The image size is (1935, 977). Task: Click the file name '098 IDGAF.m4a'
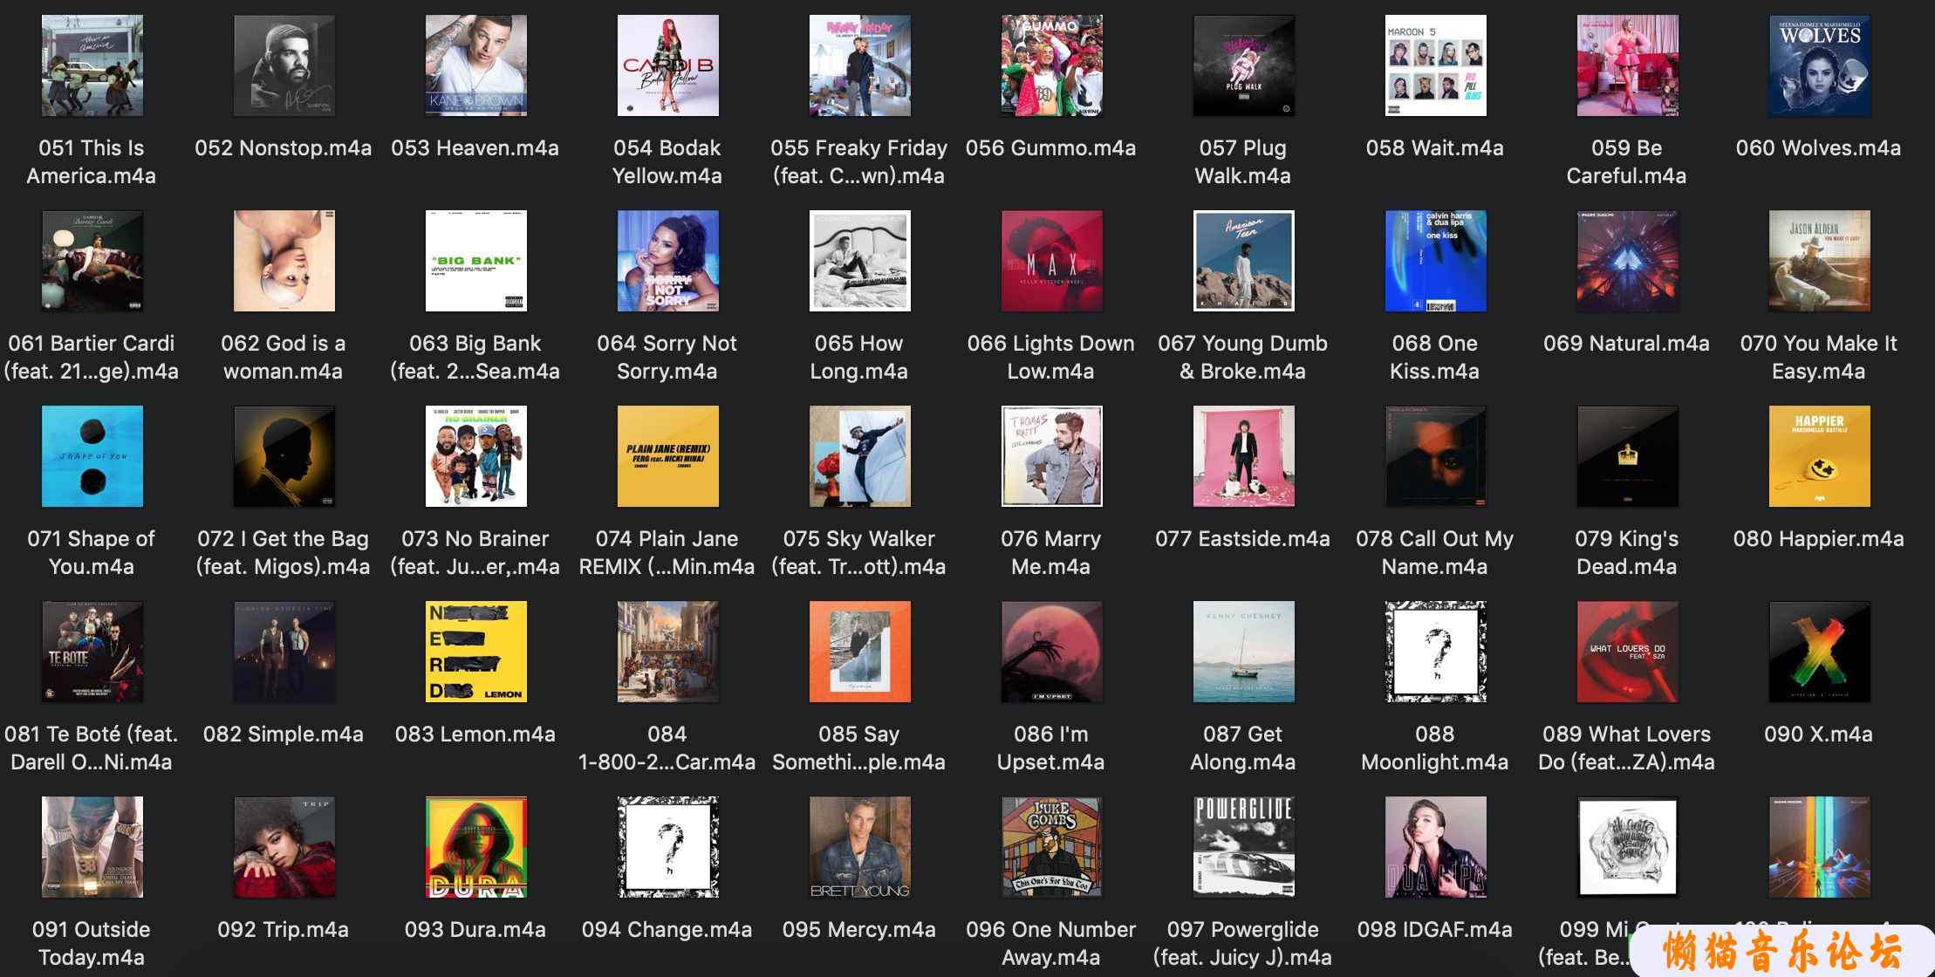(1435, 930)
